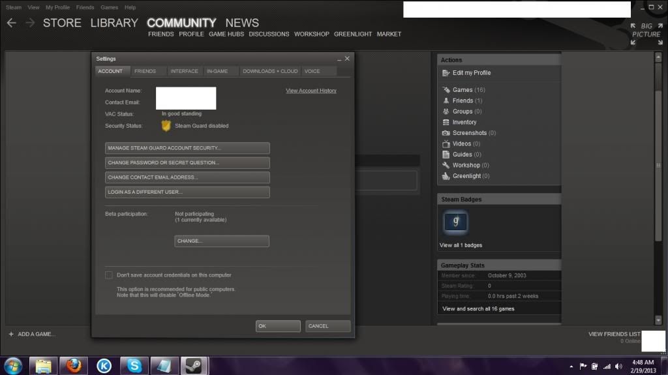Enable Don't save account credentials checkbox
Image resolution: width=668 pixels, height=375 pixels.
click(109, 275)
